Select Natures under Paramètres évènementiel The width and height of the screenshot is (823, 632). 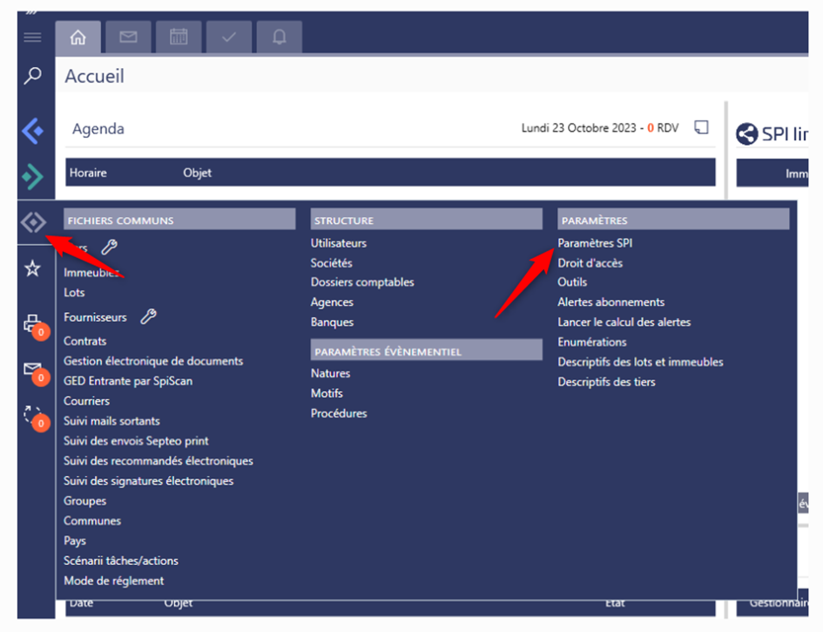(330, 373)
